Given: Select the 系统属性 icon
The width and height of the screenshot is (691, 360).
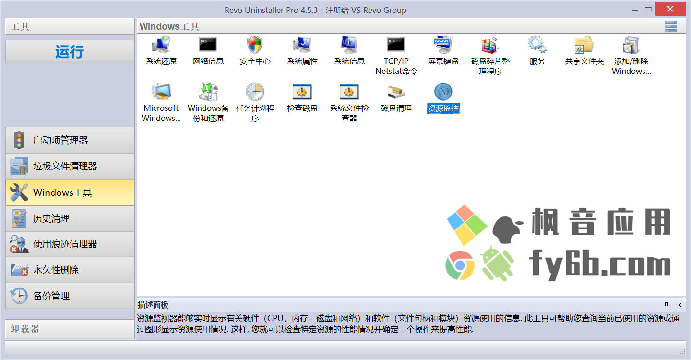Looking at the screenshot, I should (302, 45).
